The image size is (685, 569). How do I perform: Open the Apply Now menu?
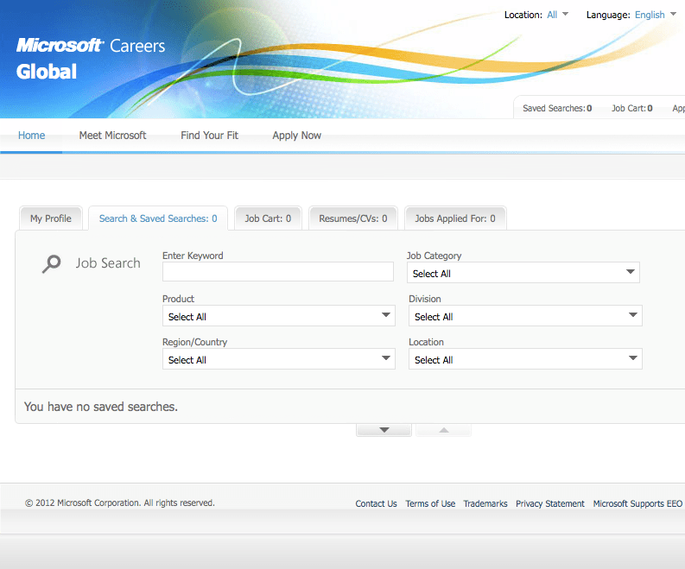297,136
